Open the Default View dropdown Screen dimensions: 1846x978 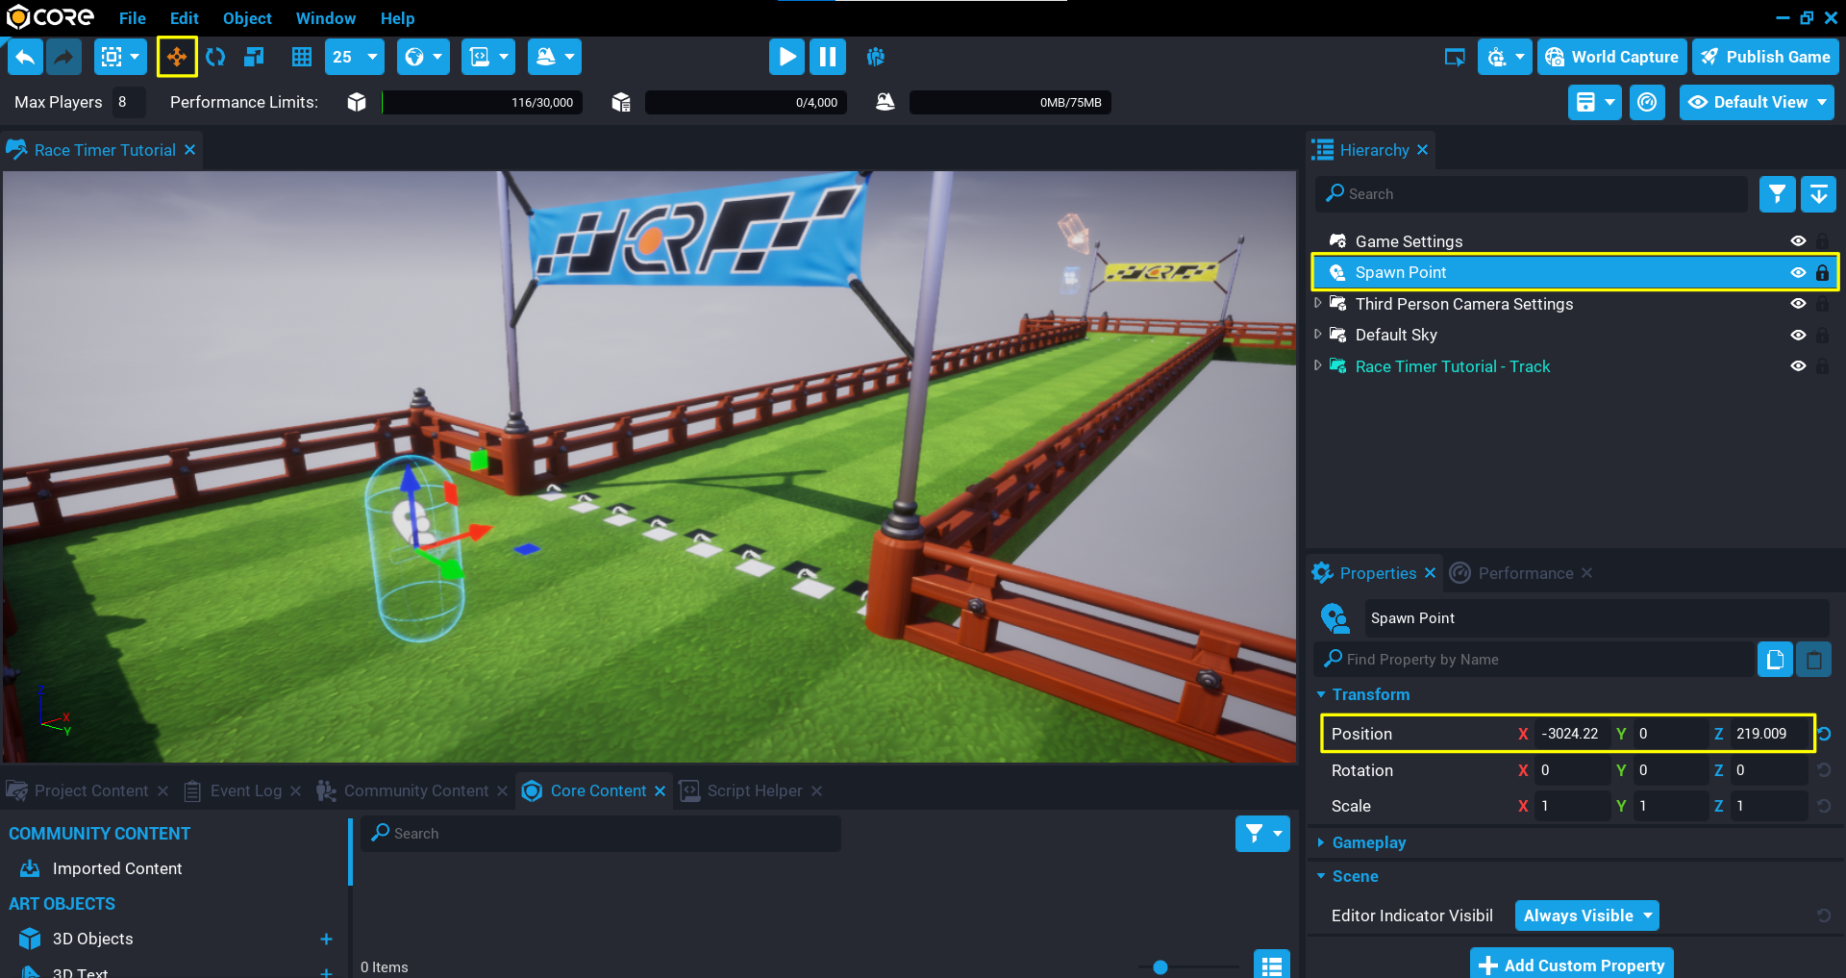pos(1757,102)
